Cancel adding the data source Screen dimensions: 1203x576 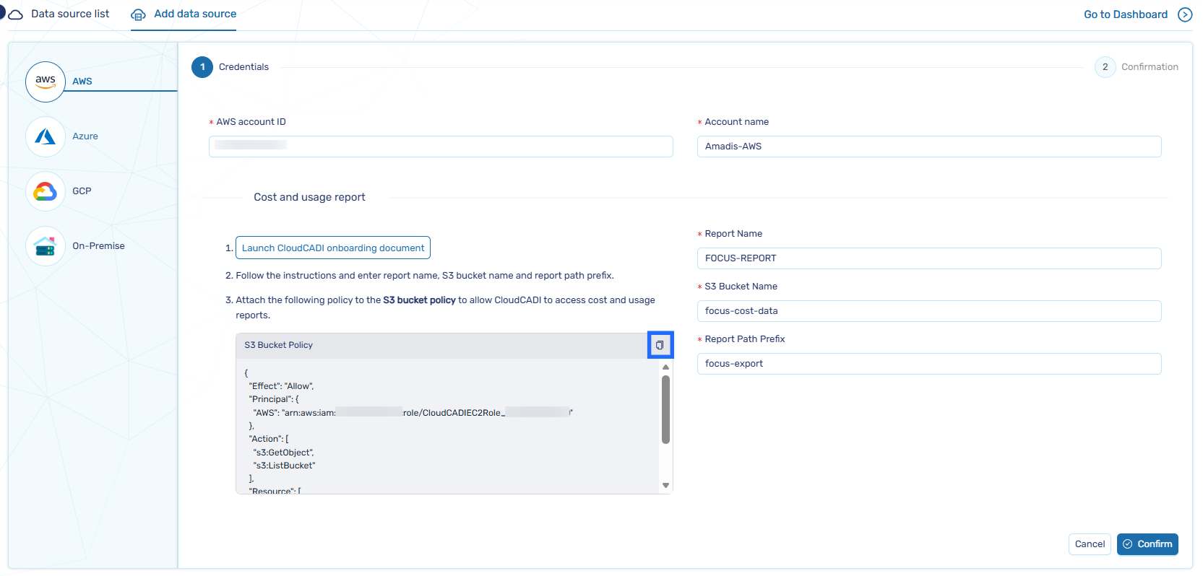(x=1090, y=544)
